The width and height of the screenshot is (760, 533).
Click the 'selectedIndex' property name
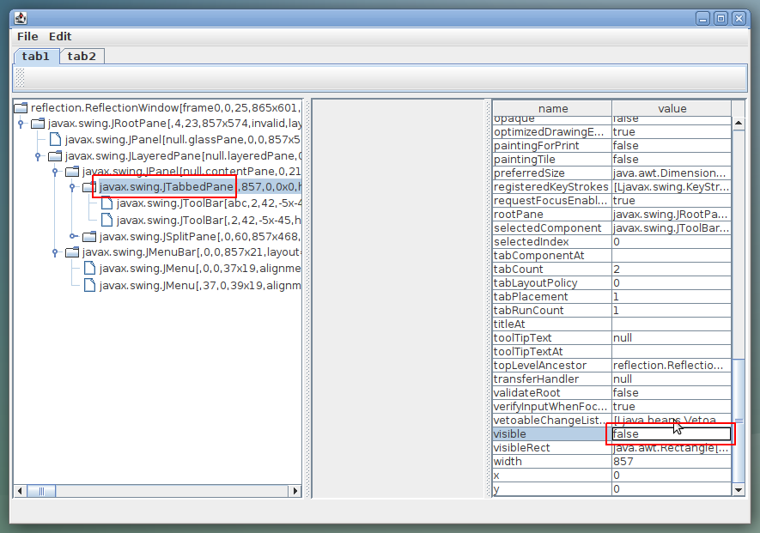coord(532,242)
